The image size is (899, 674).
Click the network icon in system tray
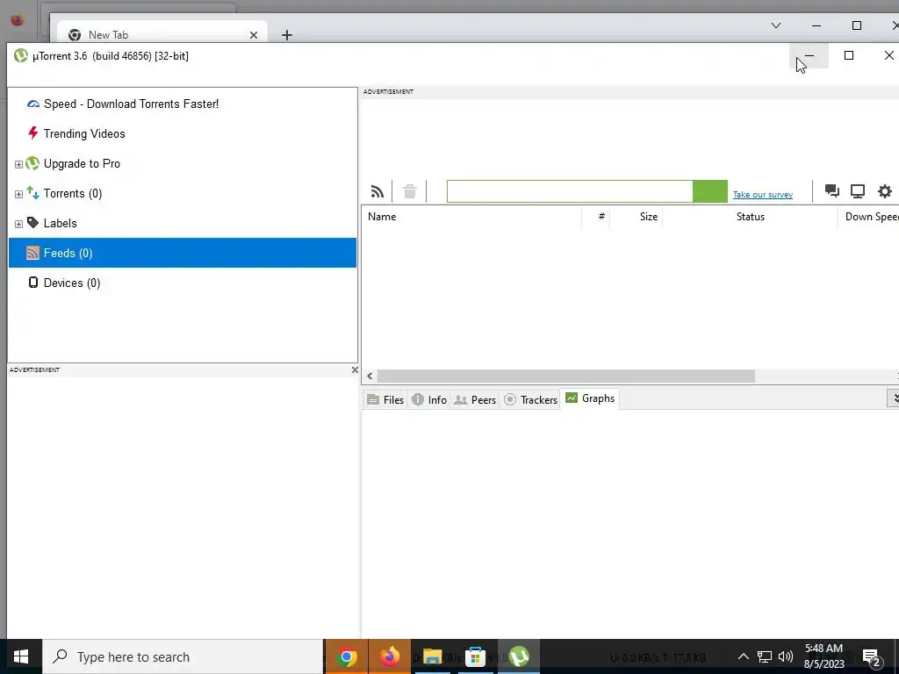click(765, 656)
